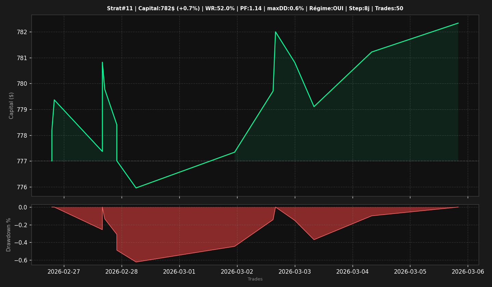Viewport: 492px width, 287px height.
Task: Click the 780 capital axis tick label
Action: click(22, 84)
